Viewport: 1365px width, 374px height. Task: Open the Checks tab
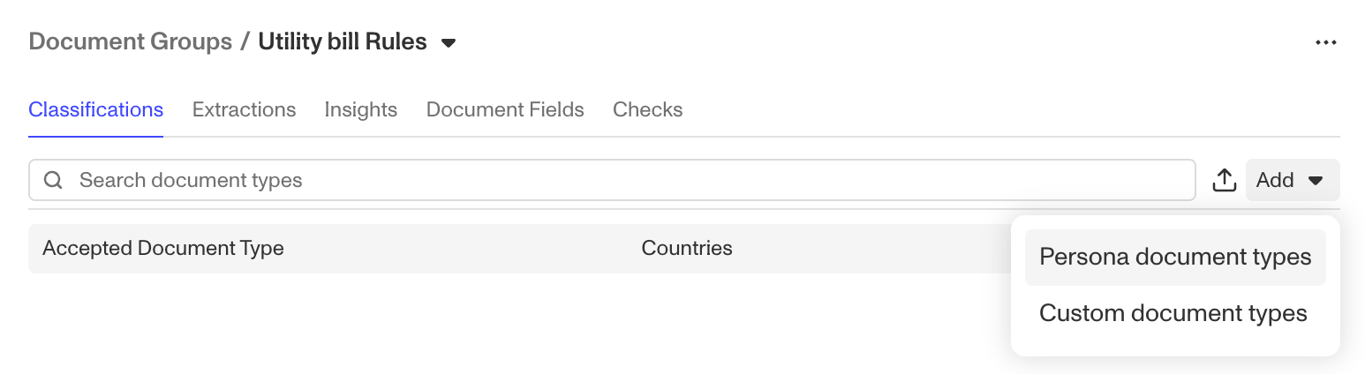647,110
